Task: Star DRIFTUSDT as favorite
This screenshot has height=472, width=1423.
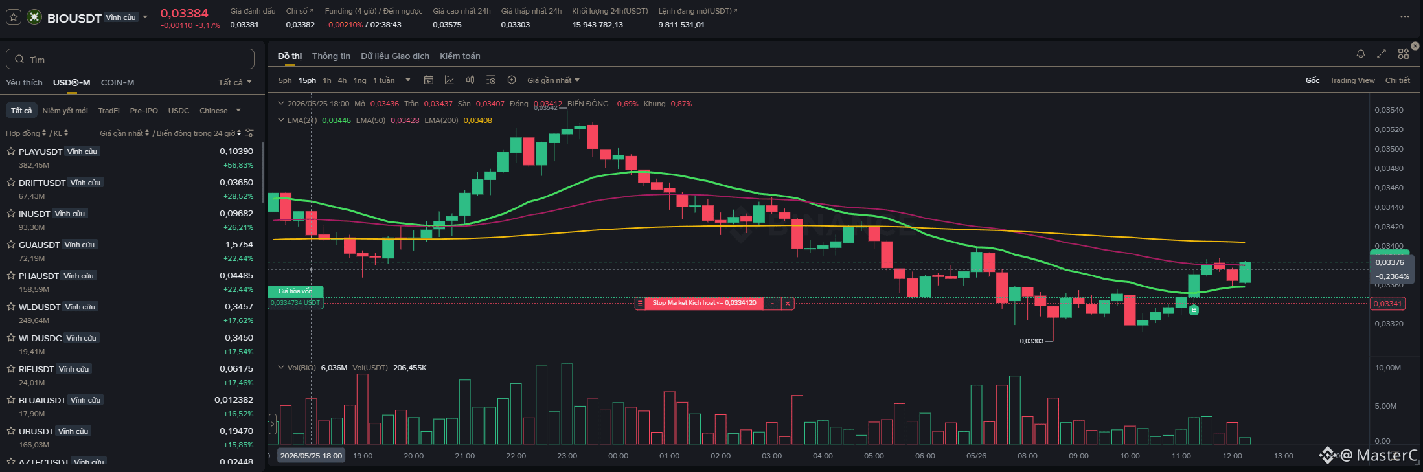Action: tap(11, 182)
